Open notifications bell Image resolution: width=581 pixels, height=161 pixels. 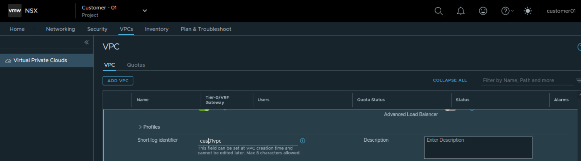[461, 11]
